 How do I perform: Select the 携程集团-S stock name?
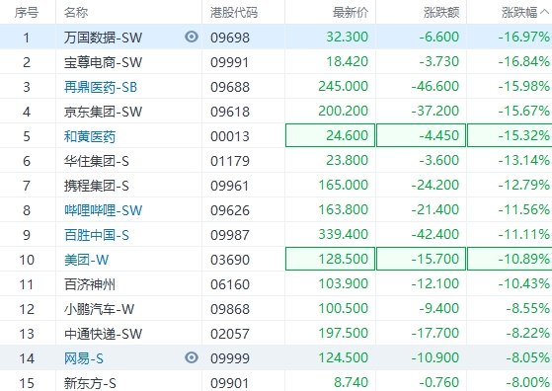pos(97,186)
